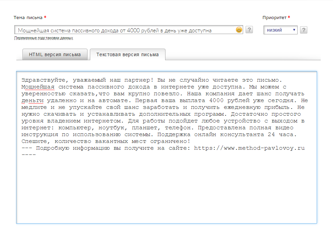Open Переменные подстановки данных link

(x=44, y=38)
